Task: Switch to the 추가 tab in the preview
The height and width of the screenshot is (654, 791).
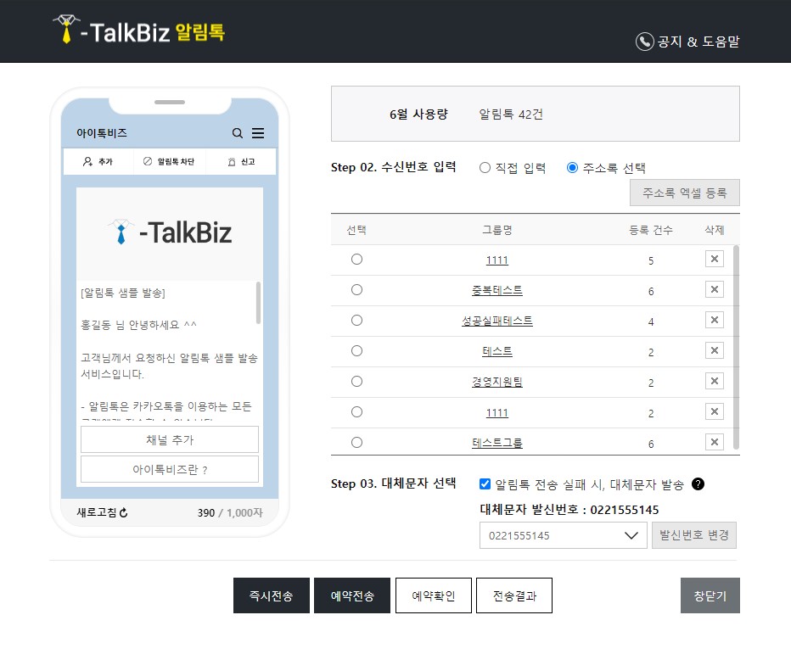Action: coord(99,161)
